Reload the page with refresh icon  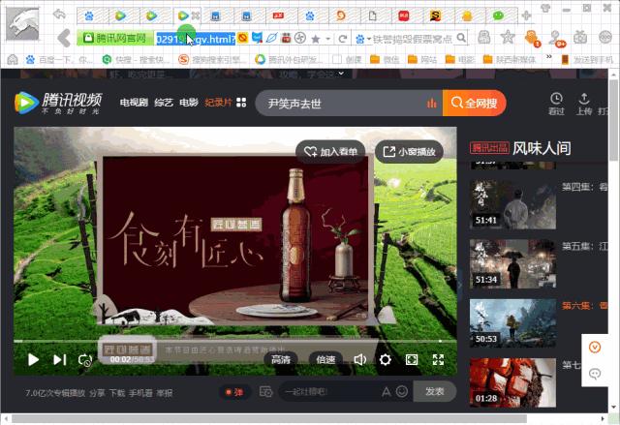click(343, 39)
